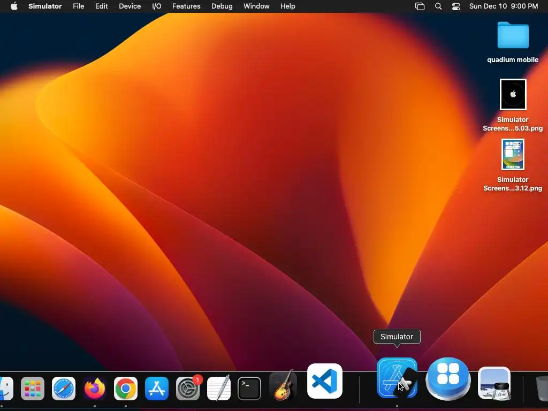Open the Trash in the Dock
Image resolution: width=548 pixels, height=411 pixels.
pyautogui.click(x=542, y=389)
